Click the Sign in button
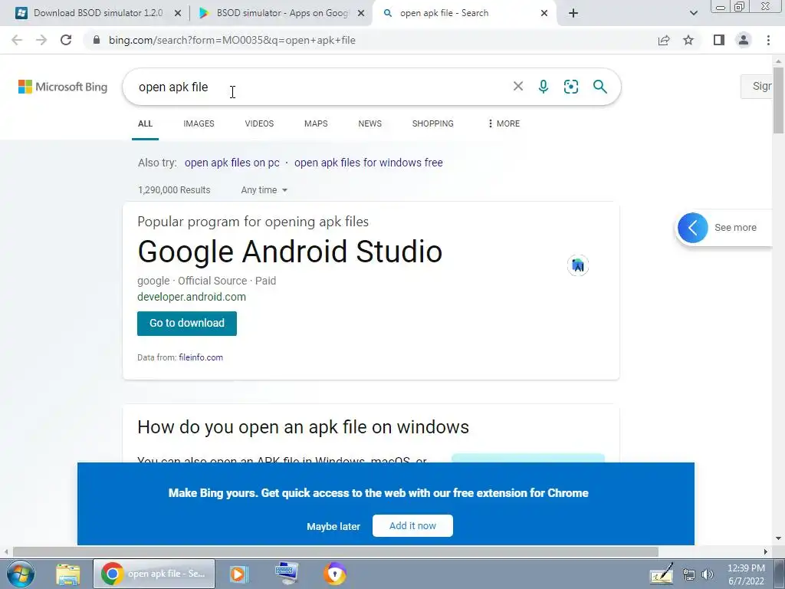785x589 pixels. tap(757, 86)
